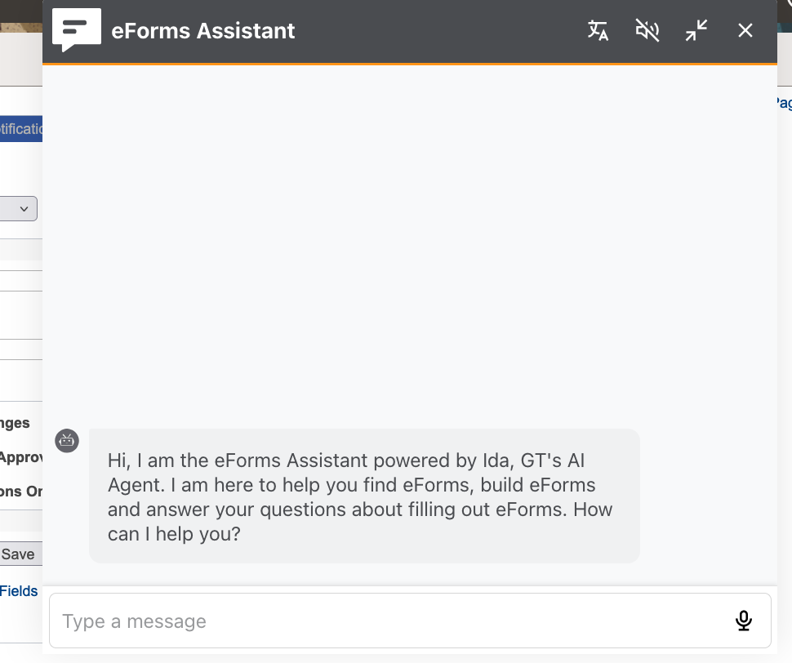Close the eForms Assistant panel
The height and width of the screenshot is (663, 792).
click(x=745, y=30)
